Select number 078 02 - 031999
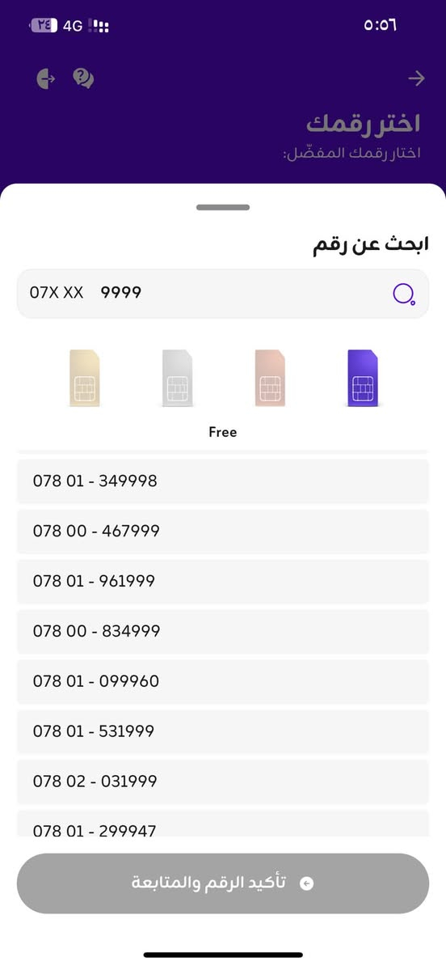 pos(223,782)
